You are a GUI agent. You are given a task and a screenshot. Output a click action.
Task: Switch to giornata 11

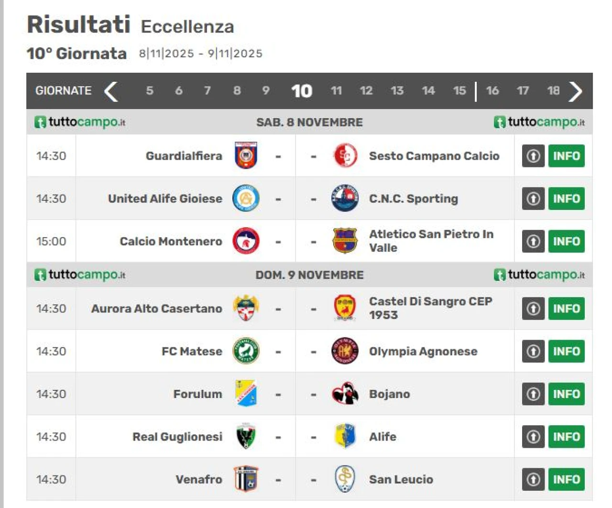336,91
